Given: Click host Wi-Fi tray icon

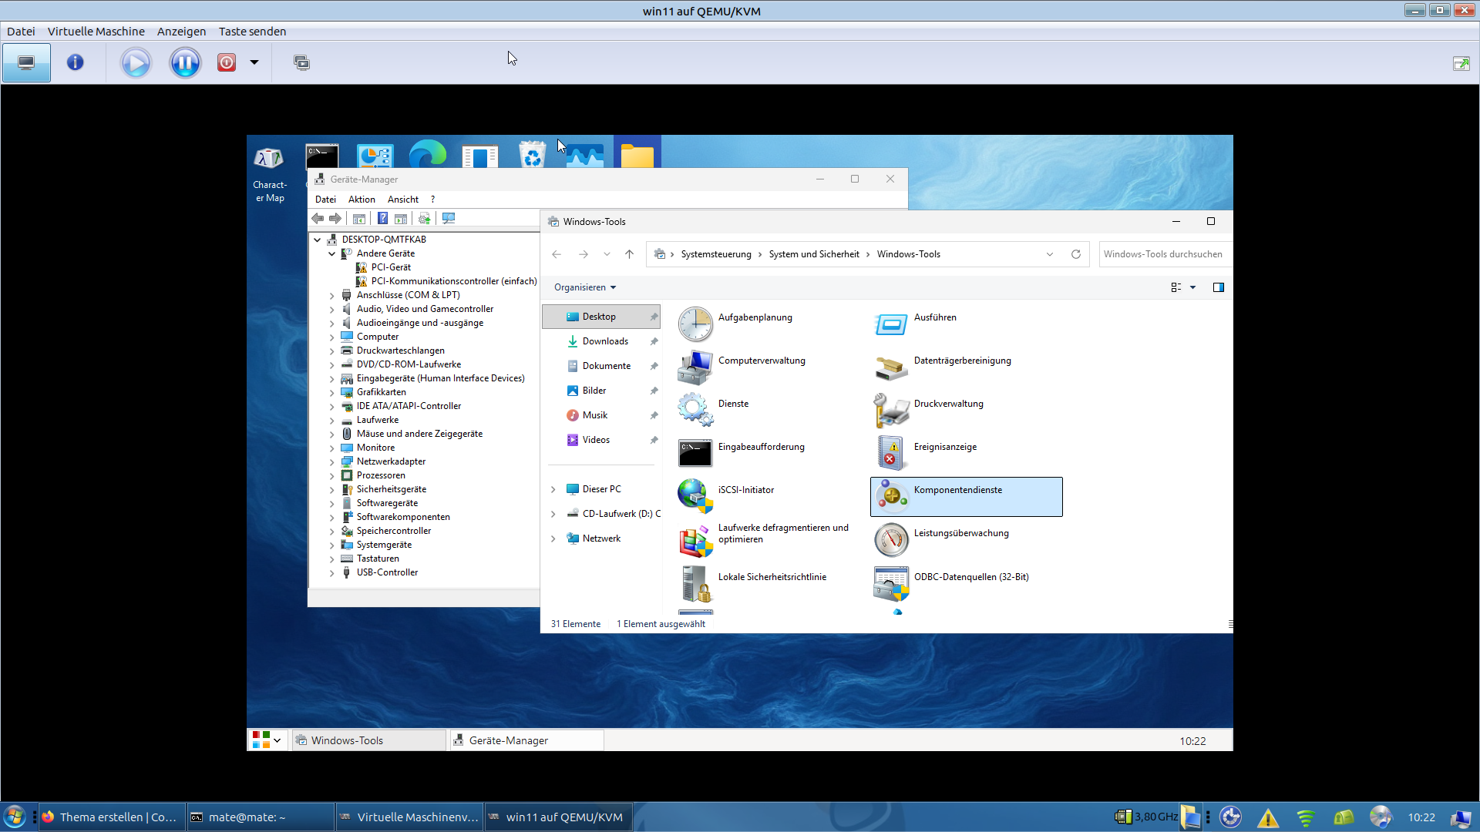Looking at the screenshot, I should 1306,817.
